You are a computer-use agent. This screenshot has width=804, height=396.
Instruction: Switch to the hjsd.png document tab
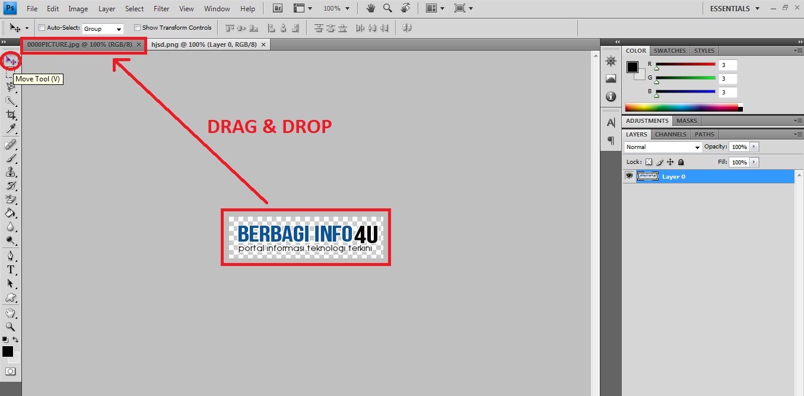(x=205, y=44)
